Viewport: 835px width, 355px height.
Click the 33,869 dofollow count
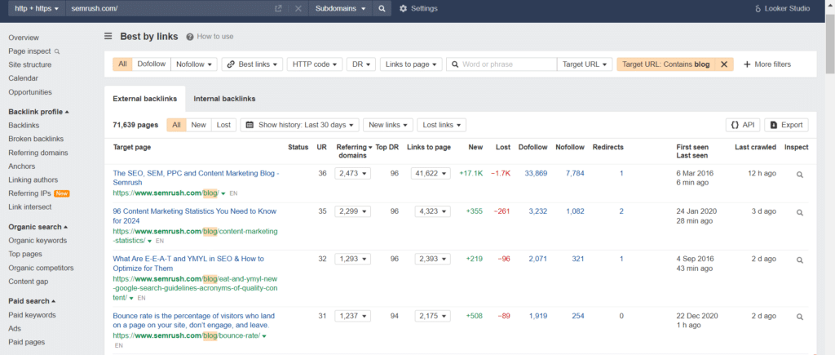pyautogui.click(x=536, y=173)
